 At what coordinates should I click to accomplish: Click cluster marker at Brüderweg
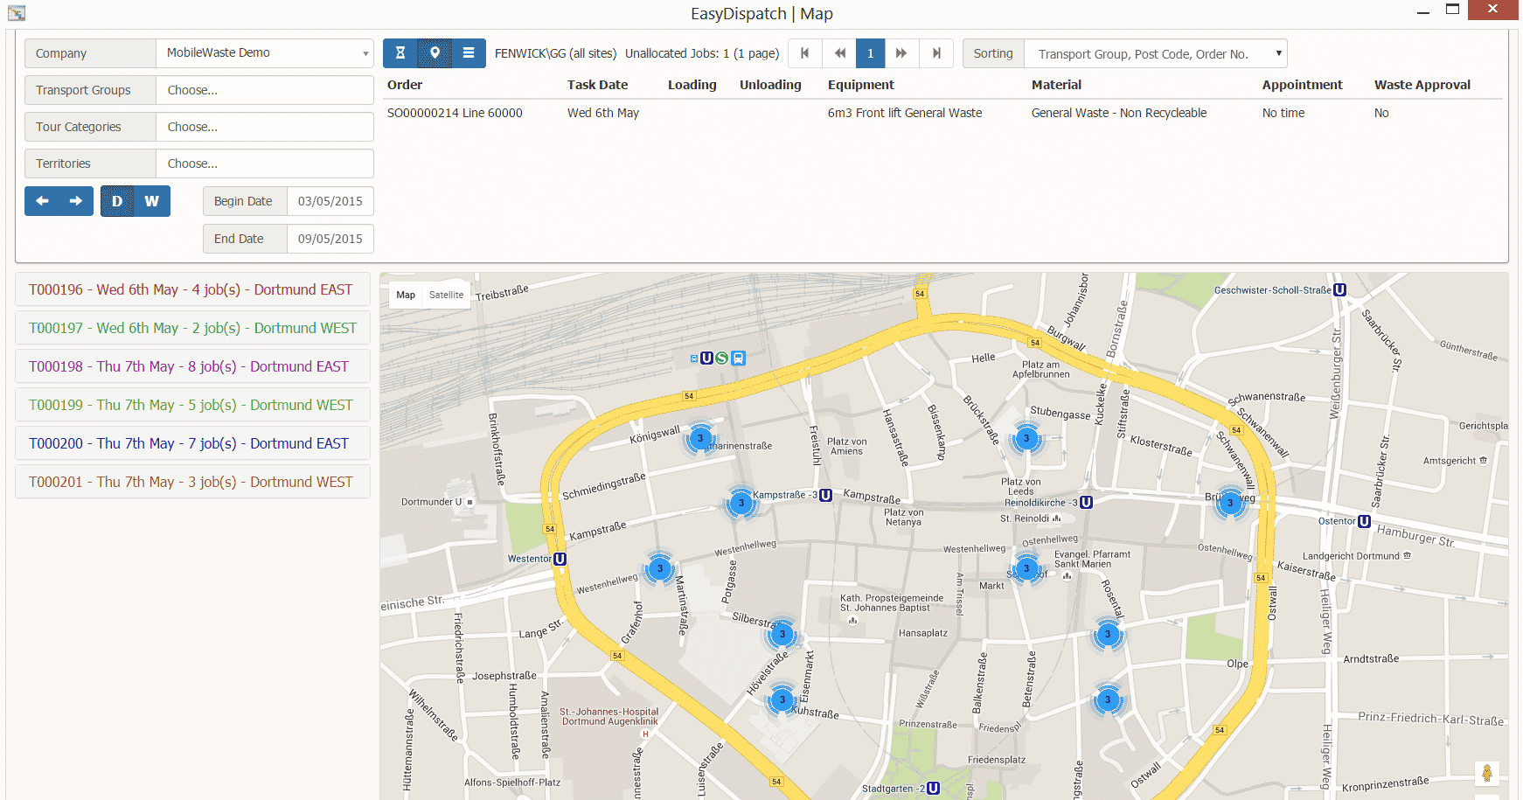pos(1230,503)
